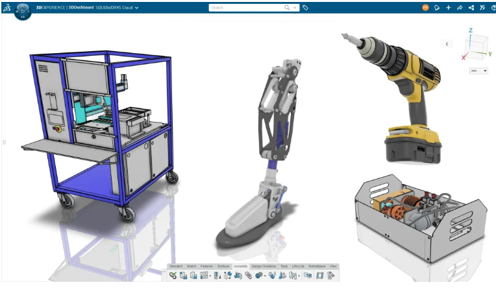This screenshot has height=289, width=496.
Task: Collapse the right panel with chevron arrow
Action: pos(447,44)
